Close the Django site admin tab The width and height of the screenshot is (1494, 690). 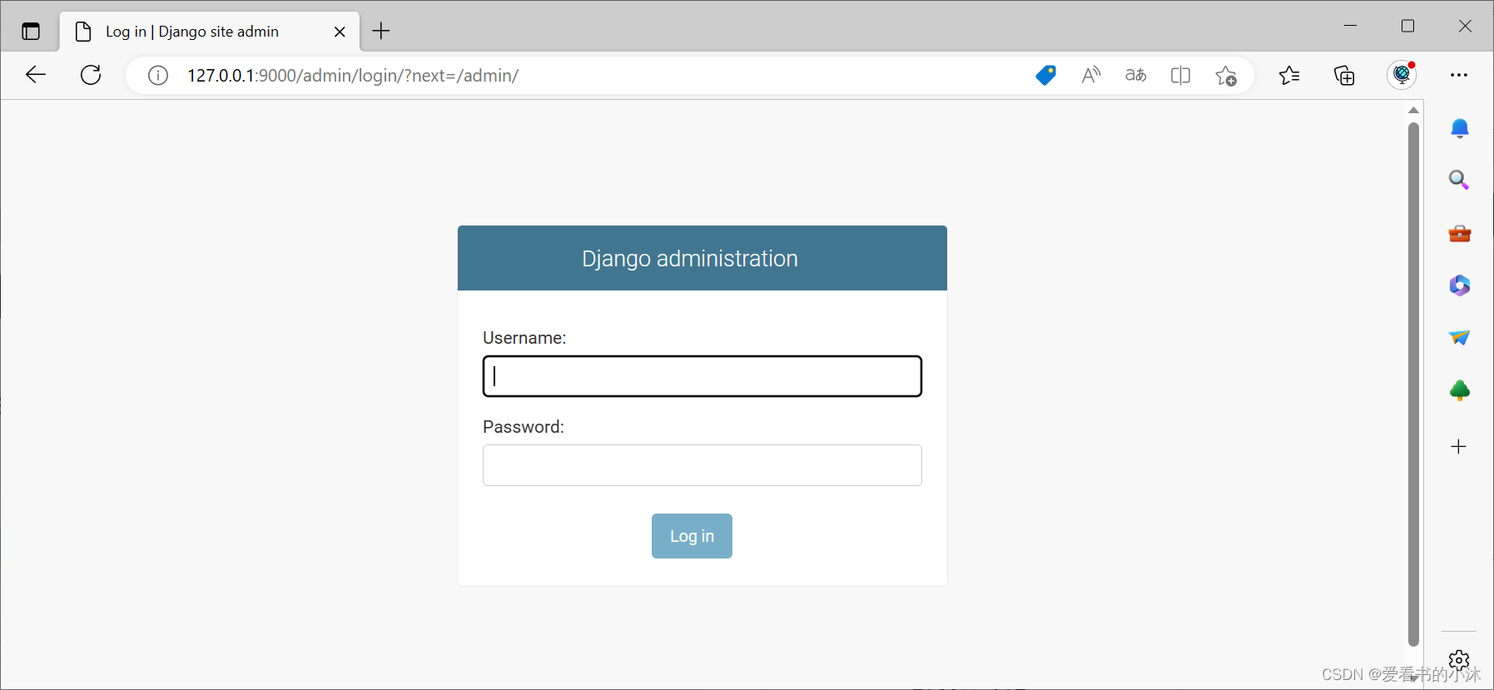coord(340,32)
